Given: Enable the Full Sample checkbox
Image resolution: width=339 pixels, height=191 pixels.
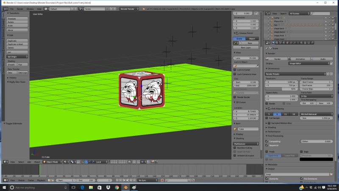Looking at the screenshot, I should click(267, 118).
